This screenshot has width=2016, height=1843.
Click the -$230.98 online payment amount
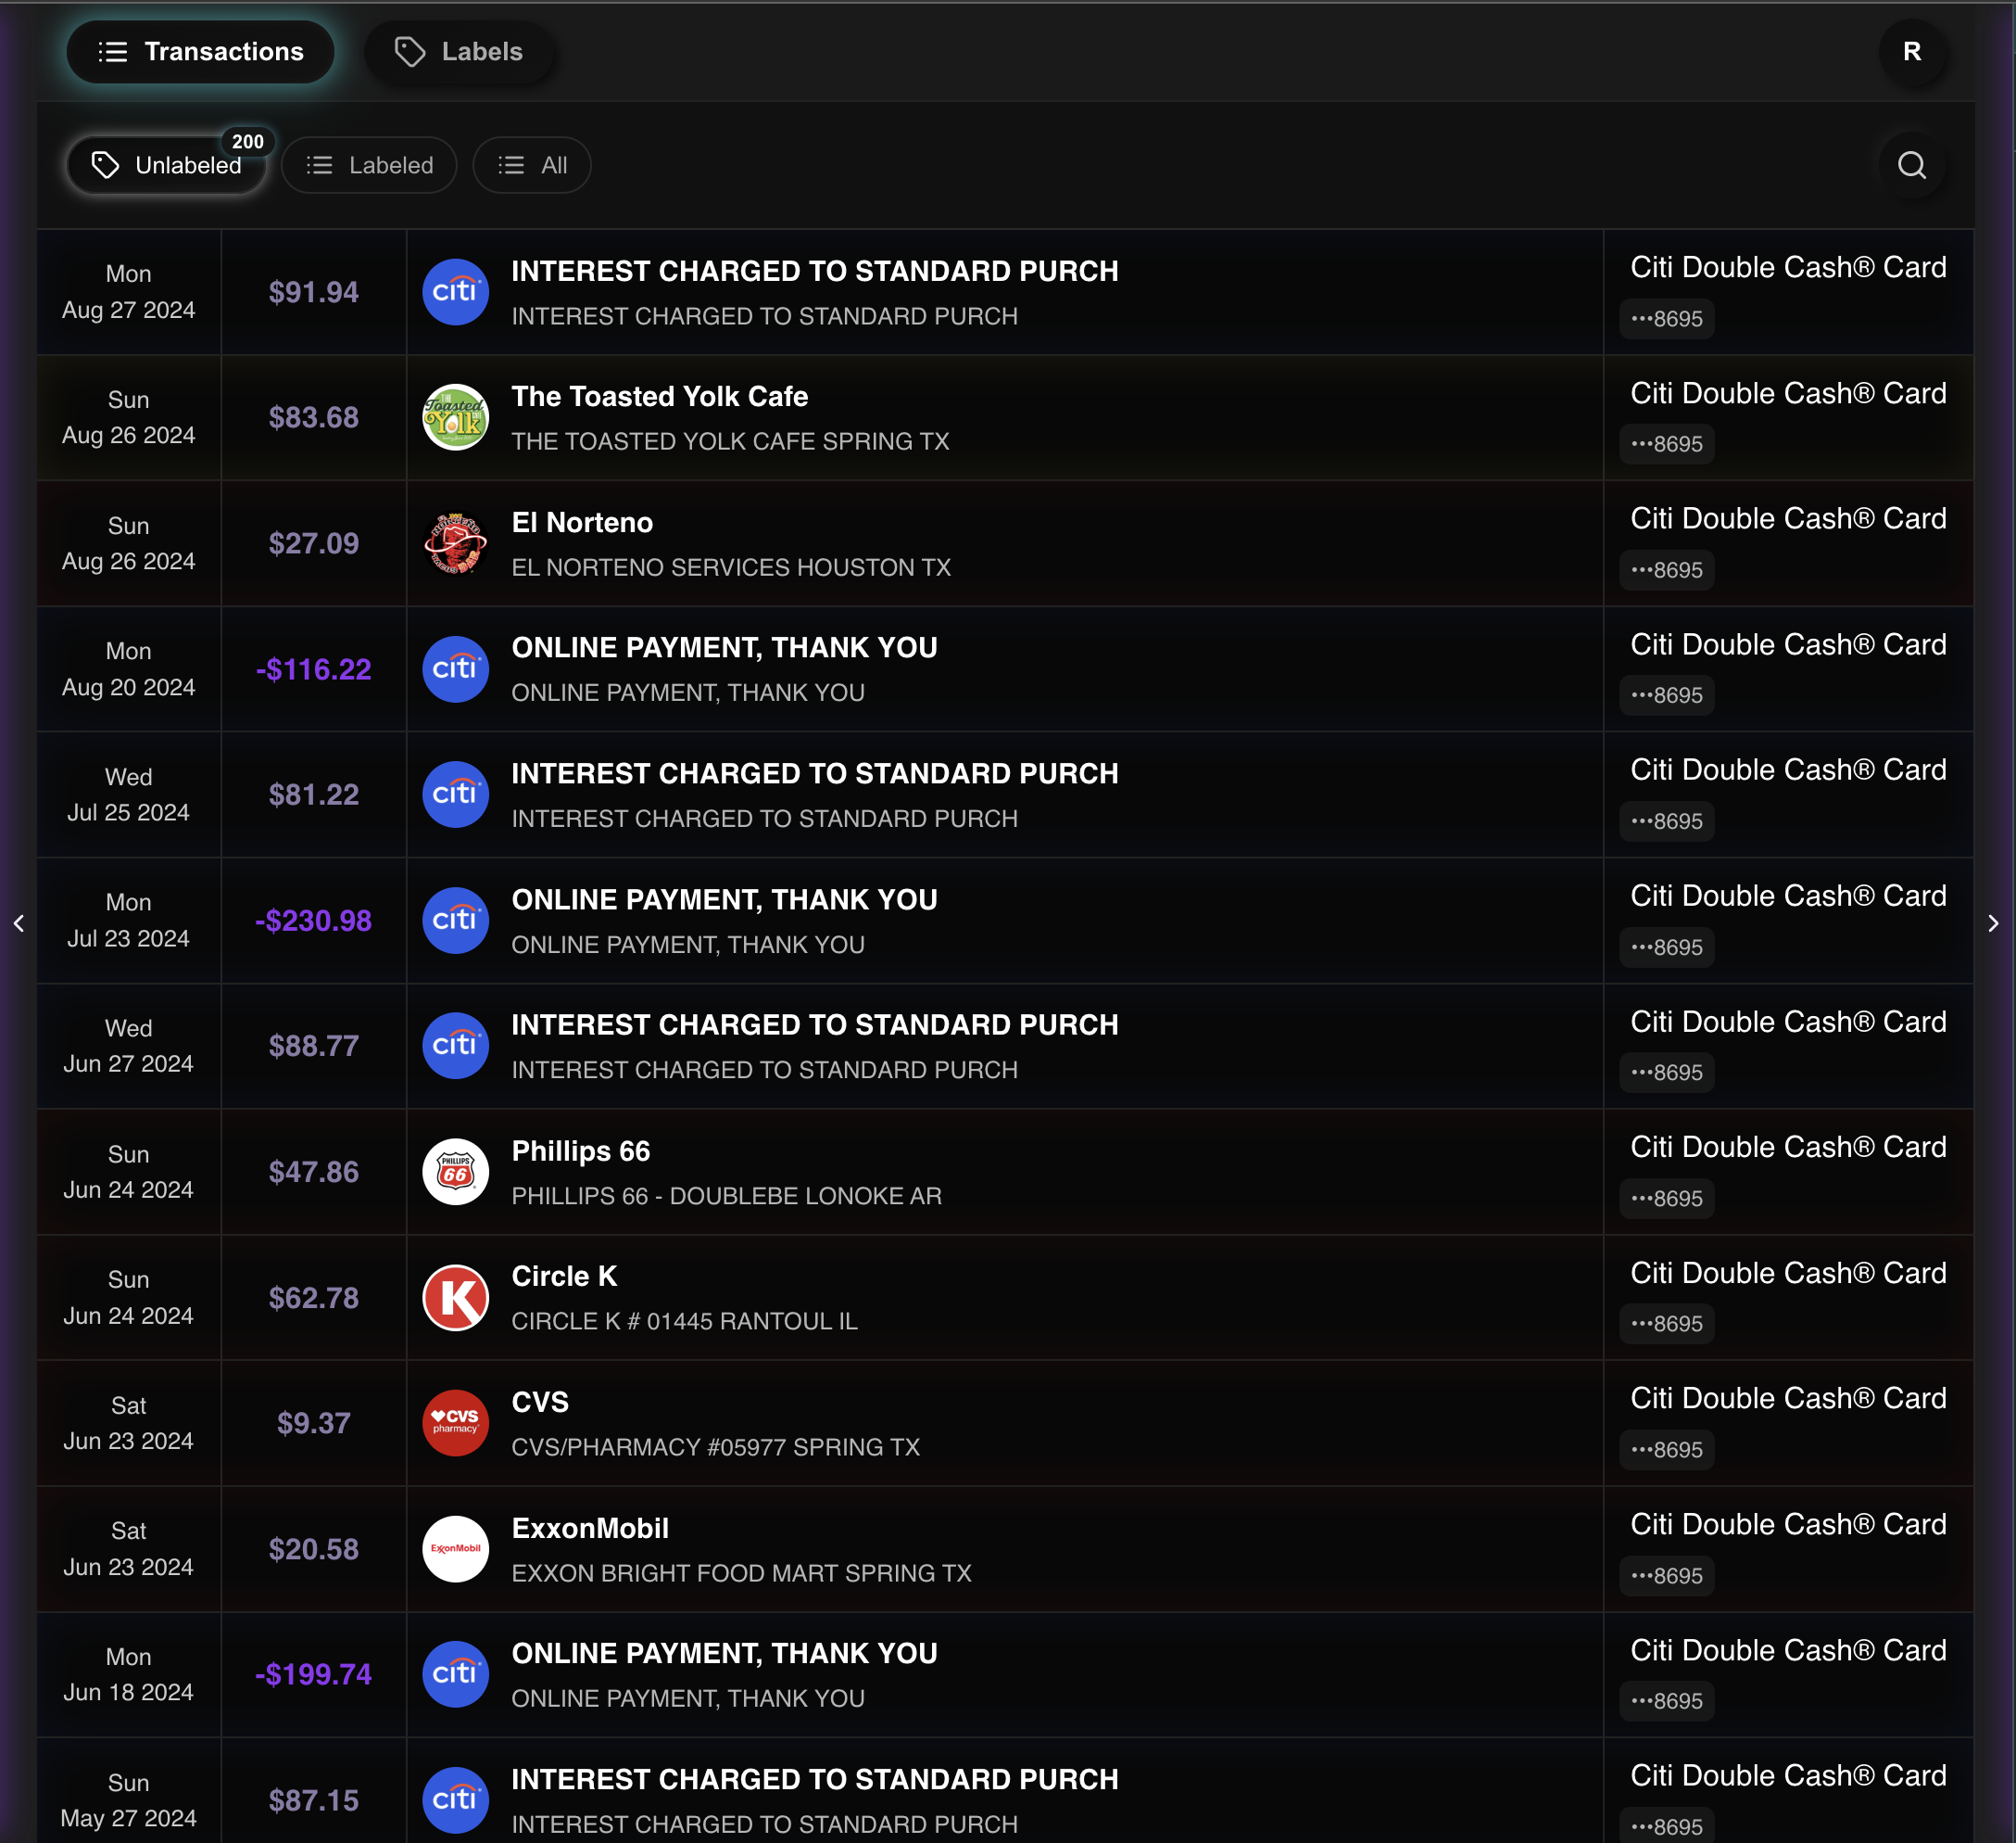pos(313,921)
